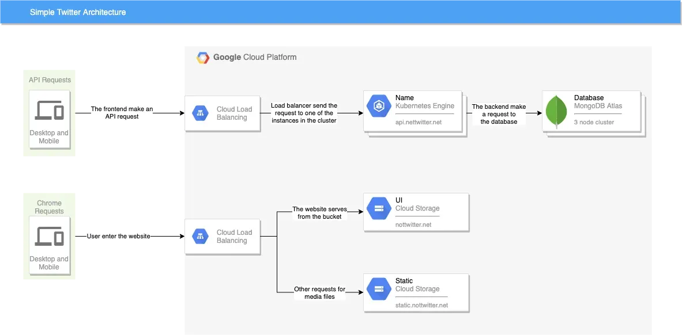This screenshot has height=335, width=682.
Task: Click the Simple Twitter Architecture title bar
Action: coord(341,12)
